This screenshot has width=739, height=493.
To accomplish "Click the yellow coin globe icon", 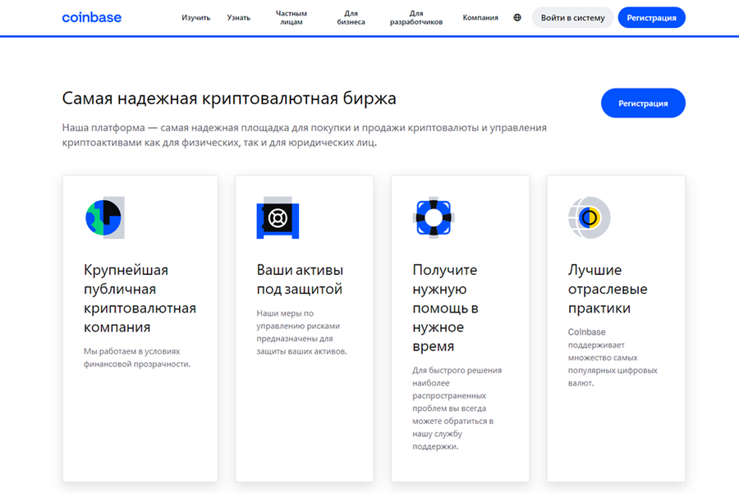I will [x=589, y=217].
